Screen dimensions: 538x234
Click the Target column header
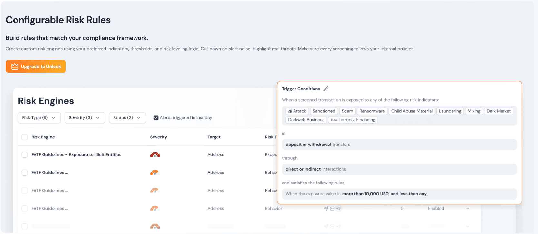point(214,137)
